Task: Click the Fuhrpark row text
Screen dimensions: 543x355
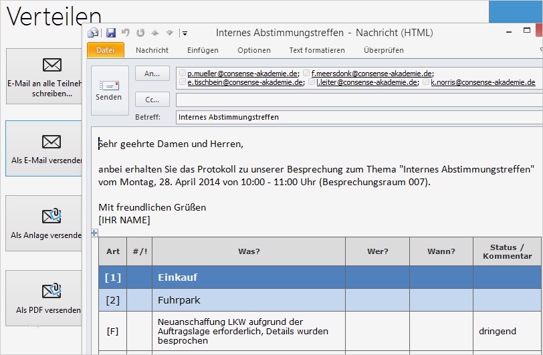Action: point(179,300)
